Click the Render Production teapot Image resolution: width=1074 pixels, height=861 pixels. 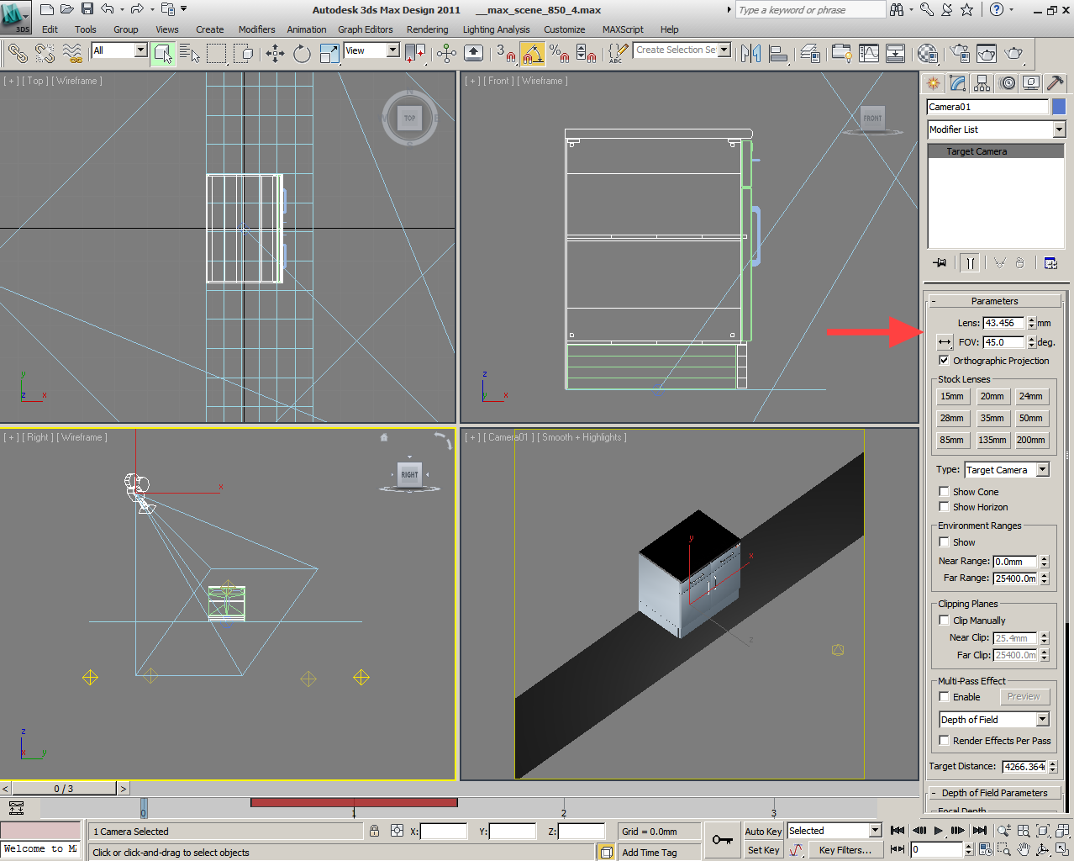[x=1014, y=54]
